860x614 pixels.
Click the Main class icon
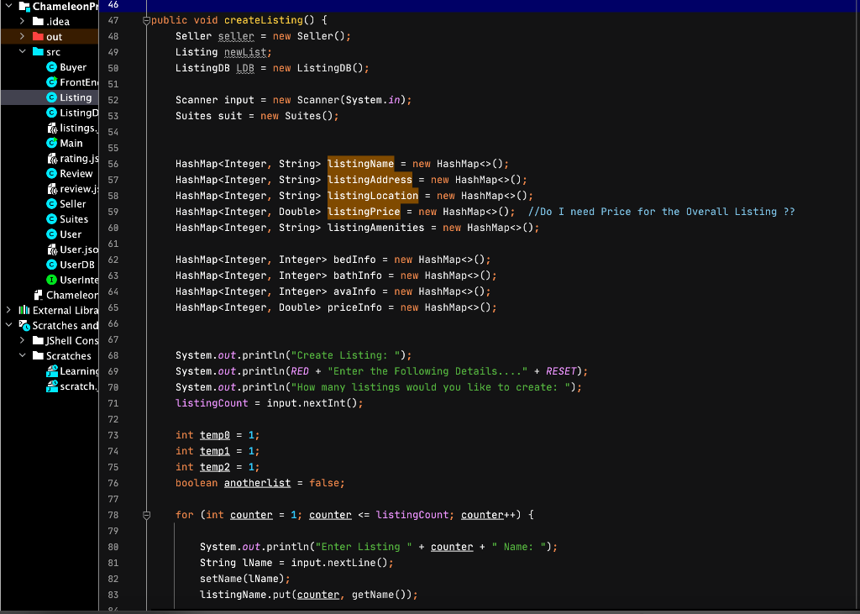(53, 143)
